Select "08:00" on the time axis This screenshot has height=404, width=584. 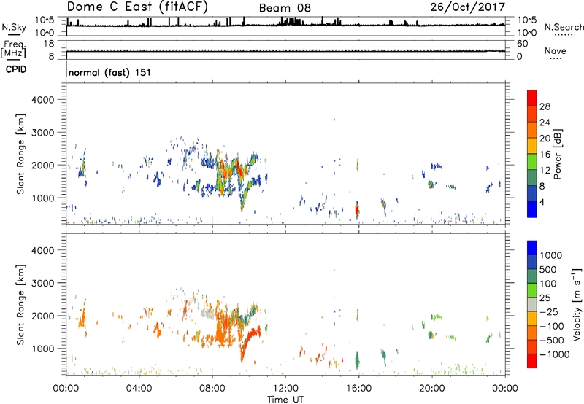pyautogui.click(x=212, y=389)
